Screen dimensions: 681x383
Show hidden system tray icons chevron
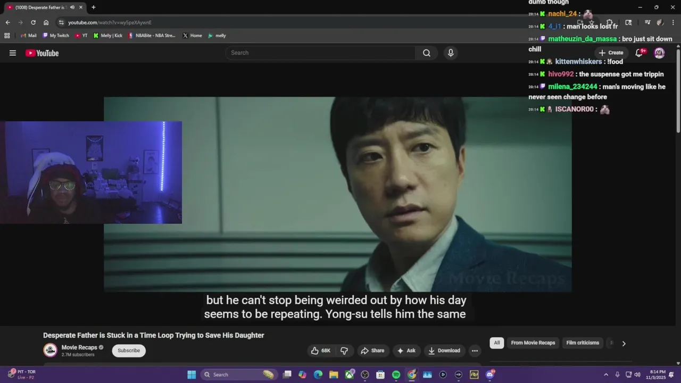[605, 374]
